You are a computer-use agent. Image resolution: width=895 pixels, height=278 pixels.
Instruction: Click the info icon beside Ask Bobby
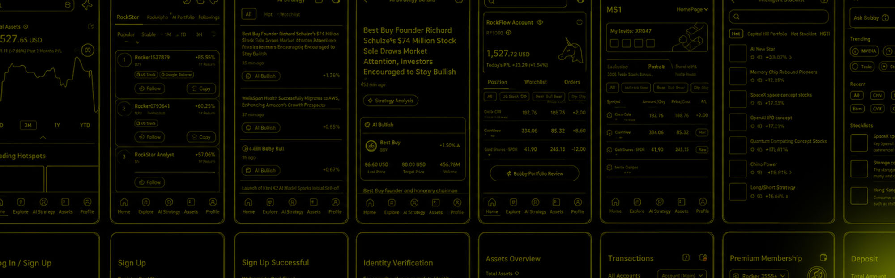885,18
